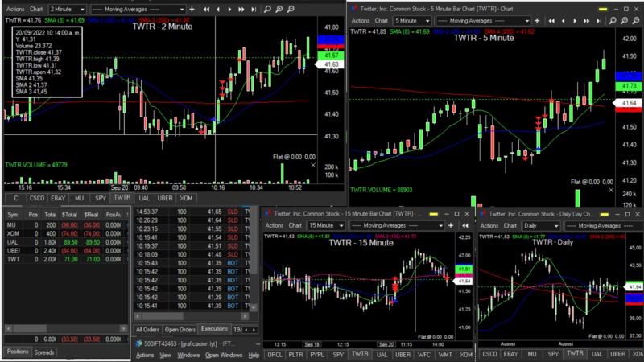The image size is (644, 362).
Task: Open the 15 Minute interval dropdown
Action: tap(324, 226)
